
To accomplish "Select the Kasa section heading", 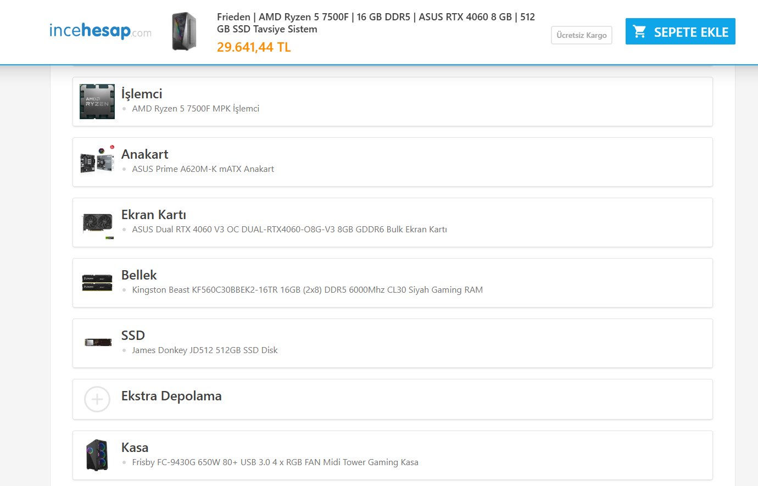I will click(x=135, y=448).
